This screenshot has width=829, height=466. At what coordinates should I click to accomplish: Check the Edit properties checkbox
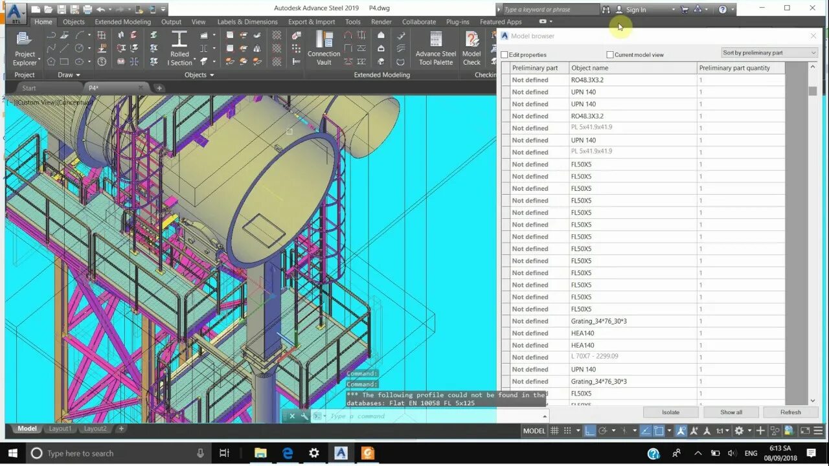tap(505, 55)
